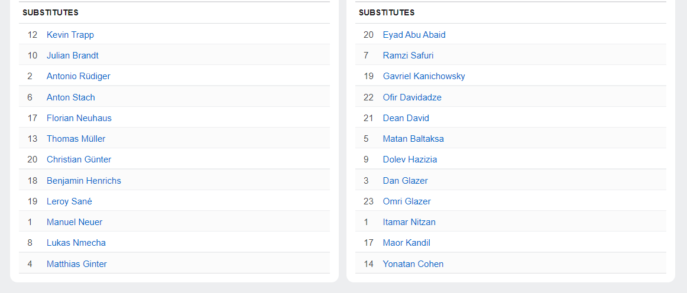This screenshot has width=687, height=293.
Task: Open Dean David's profile
Action: [406, 118]
